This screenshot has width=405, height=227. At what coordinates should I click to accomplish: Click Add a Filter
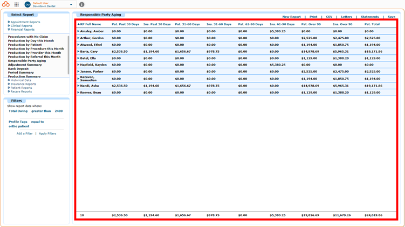pyautogui.click(x=25, y=134)
